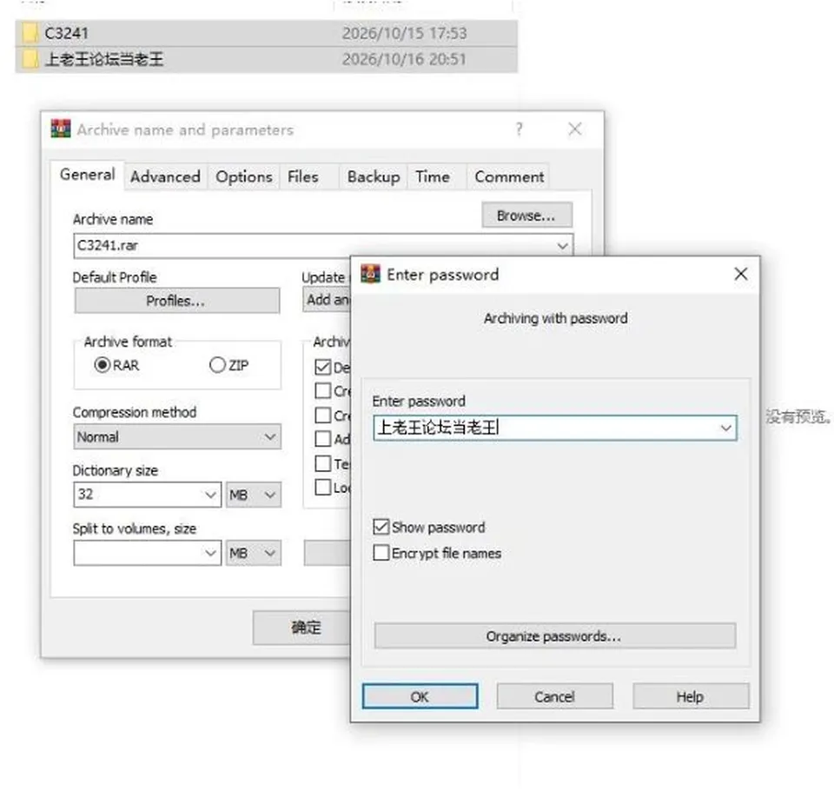The height and width of the screenshot is (791, 834).
Task: Toggle the 'Lo...' archiving option checkbox
Action: tap(323, 487)
